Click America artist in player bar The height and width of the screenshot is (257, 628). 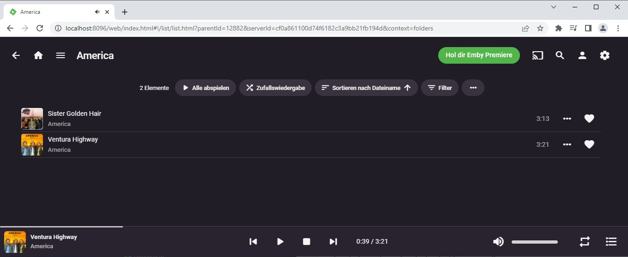point(42,246)
